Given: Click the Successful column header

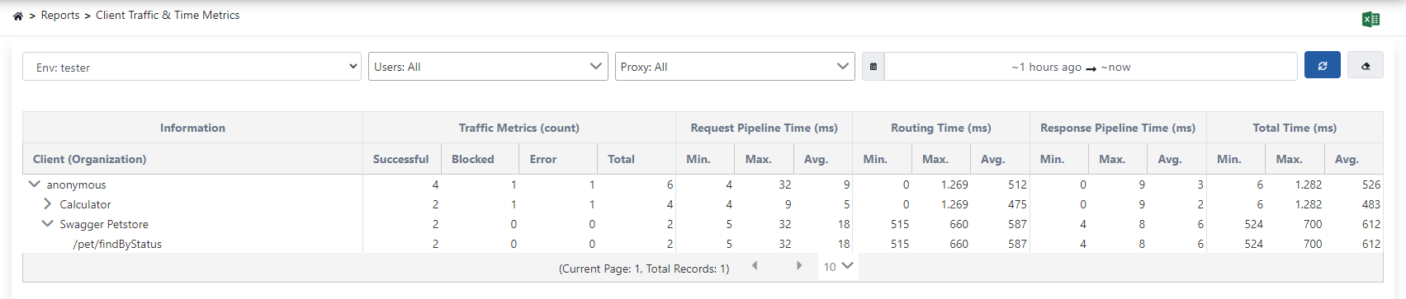Looking at the screenshot, I should coord(401,159).
